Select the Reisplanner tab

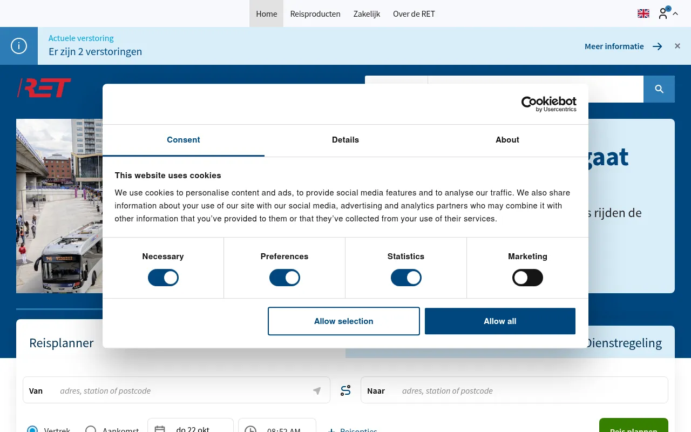(62, 343)
